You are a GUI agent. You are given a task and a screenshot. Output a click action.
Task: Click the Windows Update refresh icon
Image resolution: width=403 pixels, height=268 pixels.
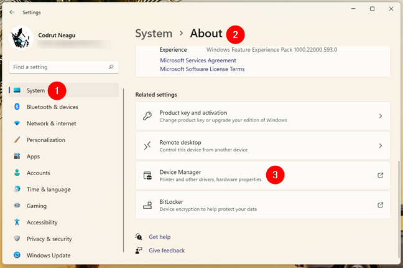coord(17,255)
